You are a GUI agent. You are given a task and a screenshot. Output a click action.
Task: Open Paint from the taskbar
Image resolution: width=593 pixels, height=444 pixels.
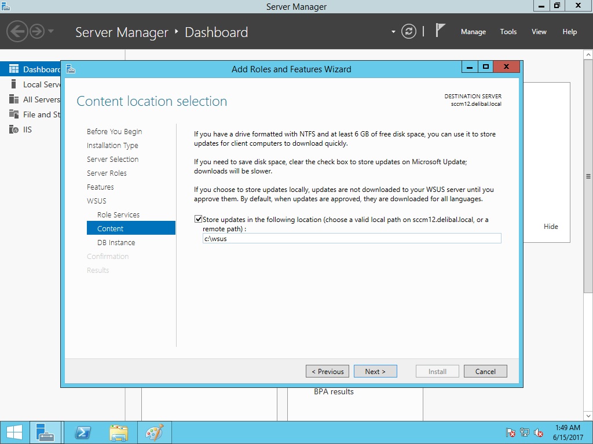(x=154, y=432)
